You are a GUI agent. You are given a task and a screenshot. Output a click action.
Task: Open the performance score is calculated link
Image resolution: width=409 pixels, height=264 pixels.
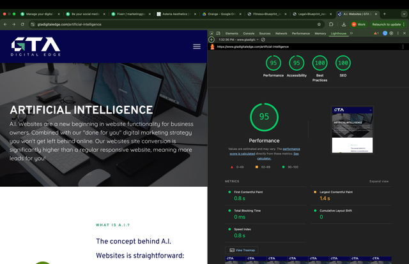[301, 150]
